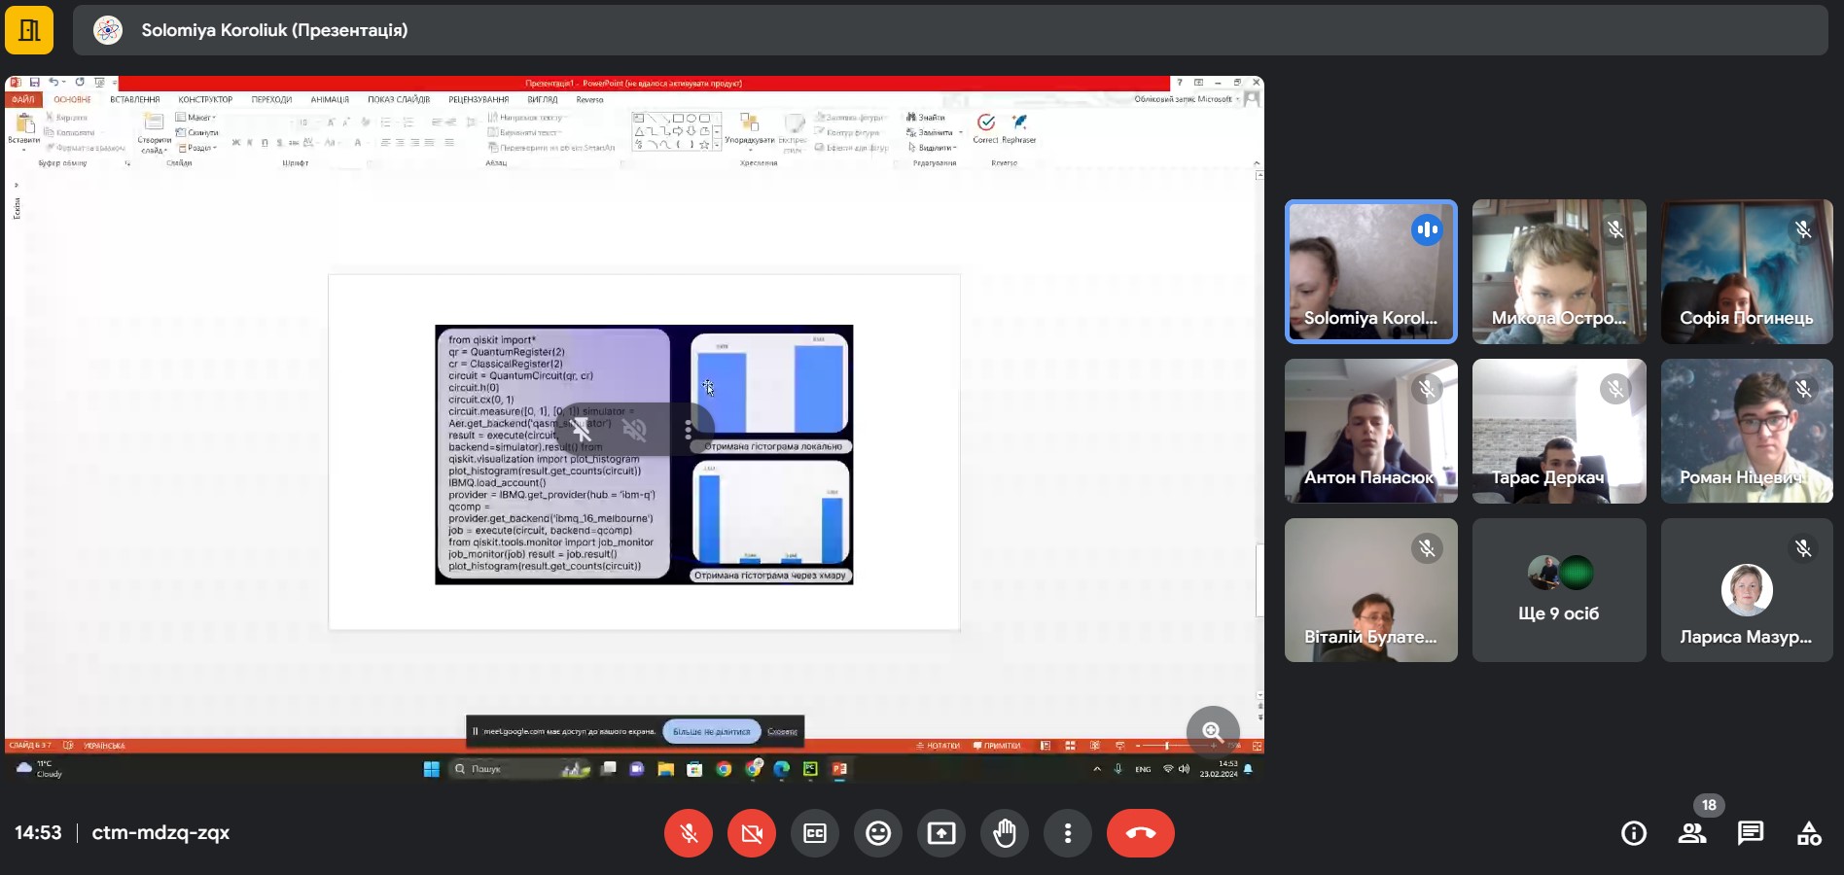Select Solomiya Koroliuk's video tile
The image size is (1844, 875).
point(1370,271)
